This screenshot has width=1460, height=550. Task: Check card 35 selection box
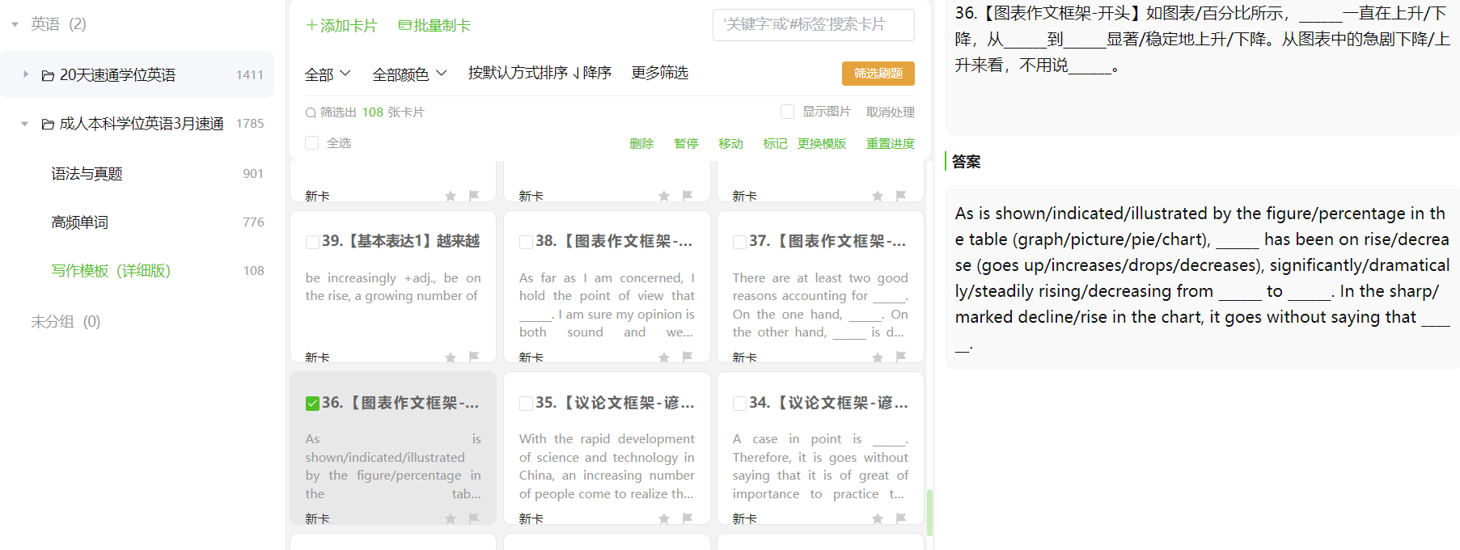pos(526,403)
